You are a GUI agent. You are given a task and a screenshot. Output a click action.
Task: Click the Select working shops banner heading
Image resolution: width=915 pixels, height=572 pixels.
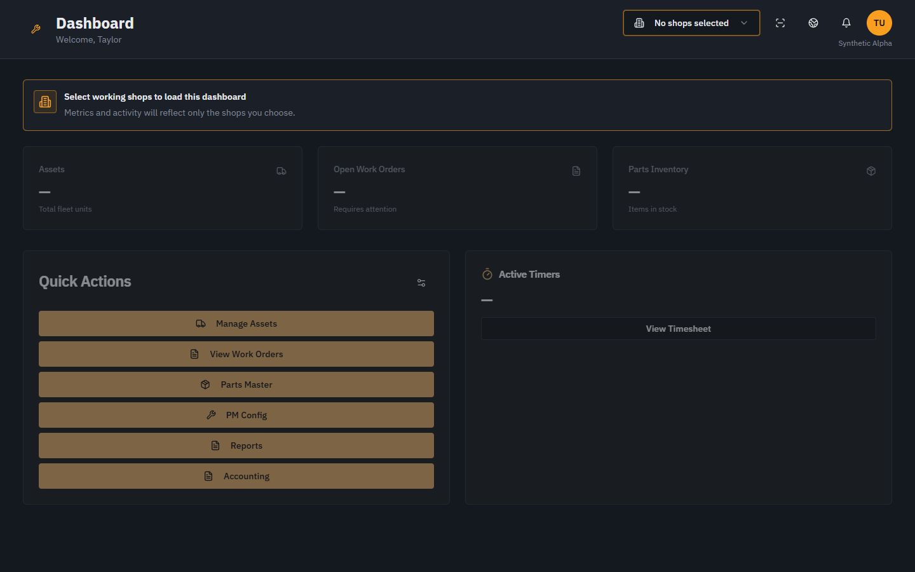155,97
